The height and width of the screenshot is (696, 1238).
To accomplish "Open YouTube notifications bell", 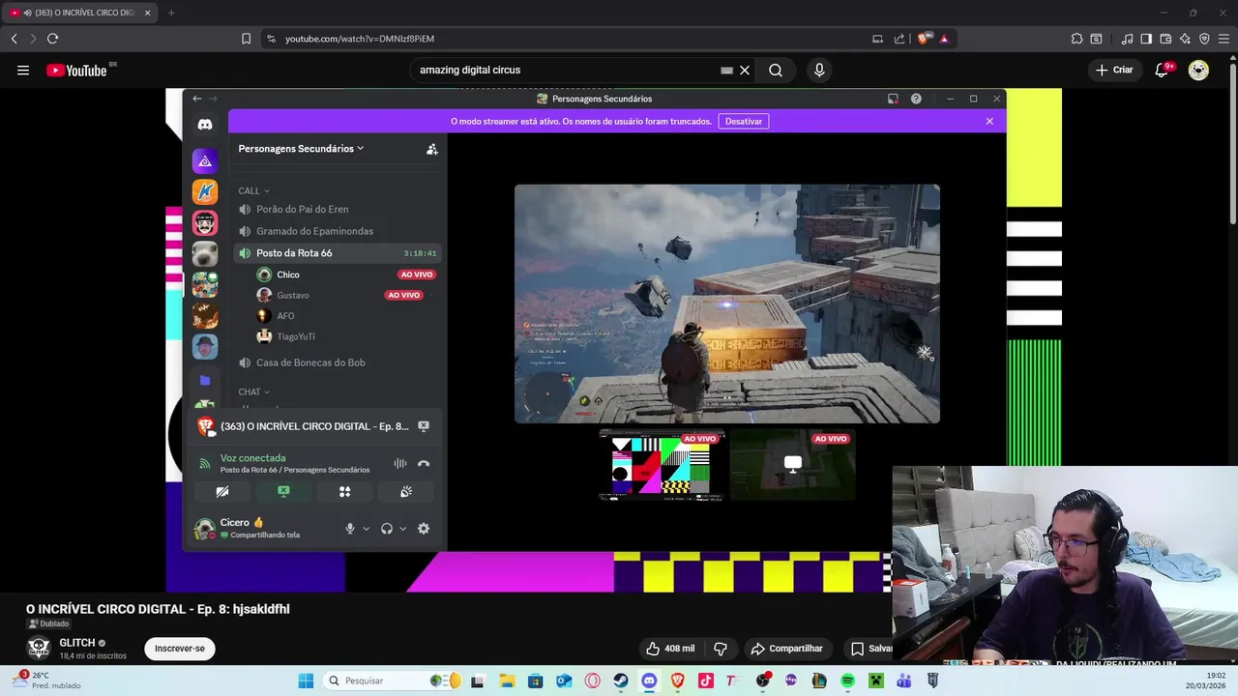I will click(1163, 70).
